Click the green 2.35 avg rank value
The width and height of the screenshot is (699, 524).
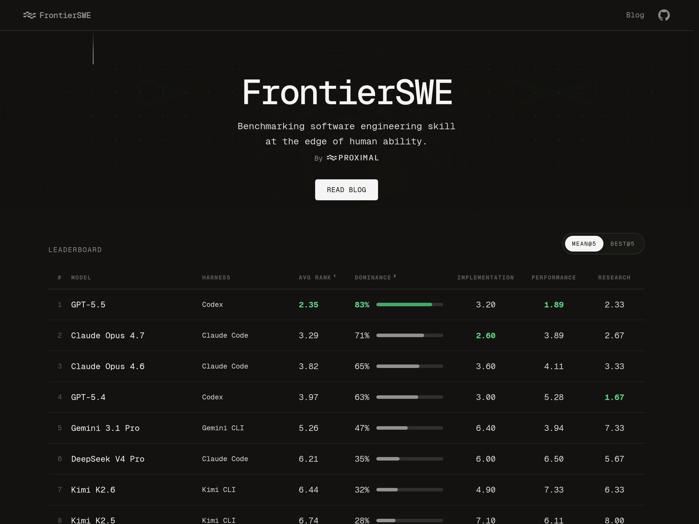pos(308,305)
